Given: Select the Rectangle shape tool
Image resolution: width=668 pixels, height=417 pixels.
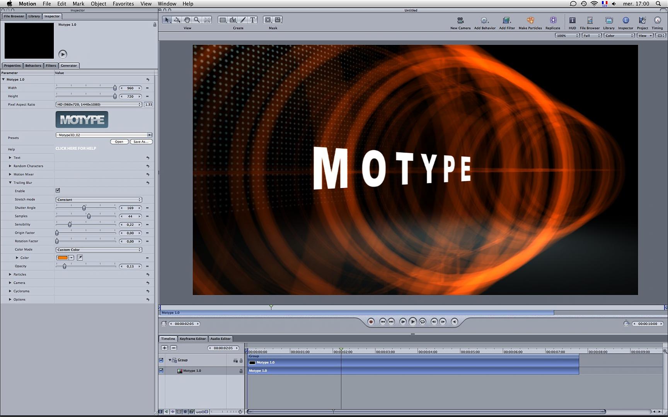Looking at the screenshot, I should [223, 20].
